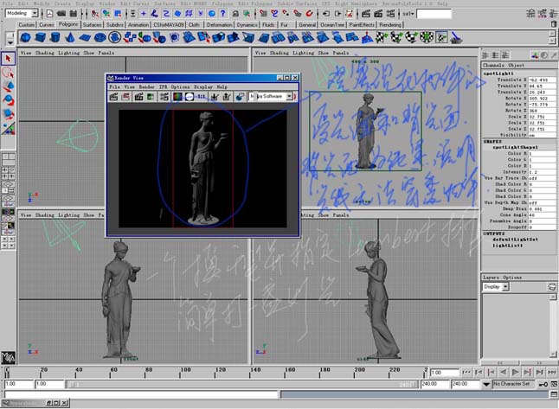
Task: Play the animation backwards
Action: coord(503,373)
